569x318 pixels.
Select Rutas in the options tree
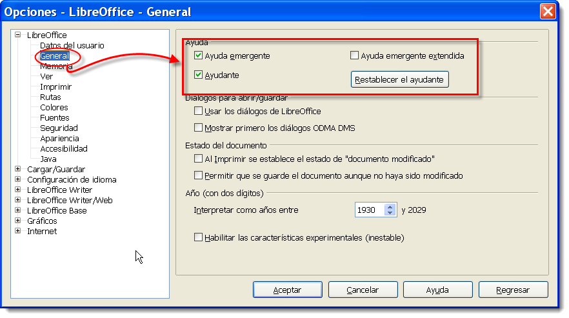tap(50, 97)
